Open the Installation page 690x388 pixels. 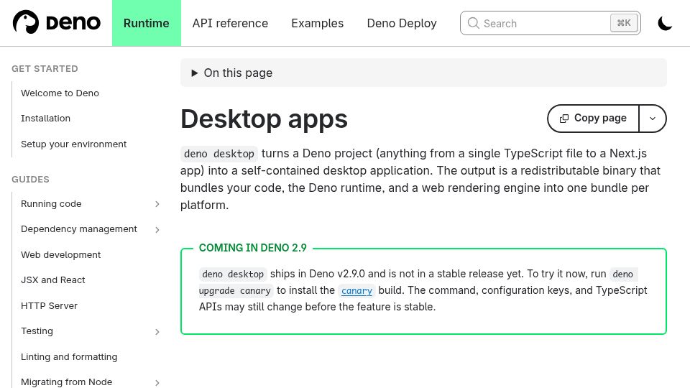45,119
